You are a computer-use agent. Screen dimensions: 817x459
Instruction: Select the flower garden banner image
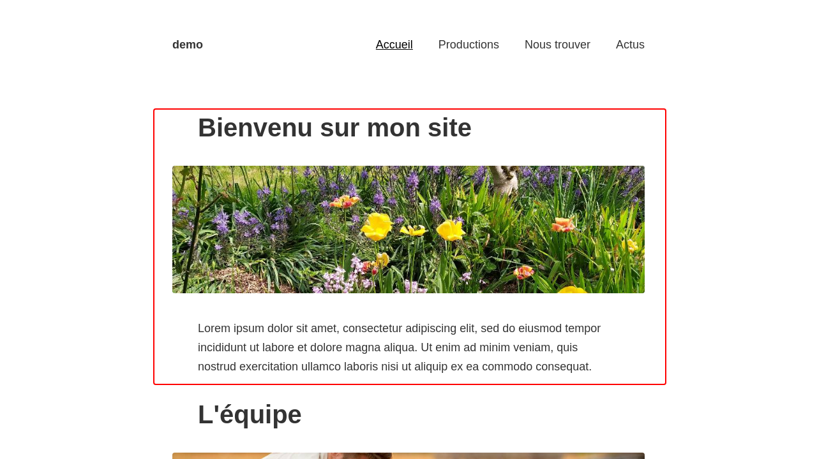point(408,229)
